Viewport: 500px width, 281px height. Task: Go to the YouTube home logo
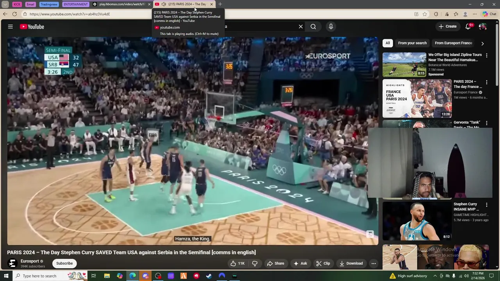point(32,27)
